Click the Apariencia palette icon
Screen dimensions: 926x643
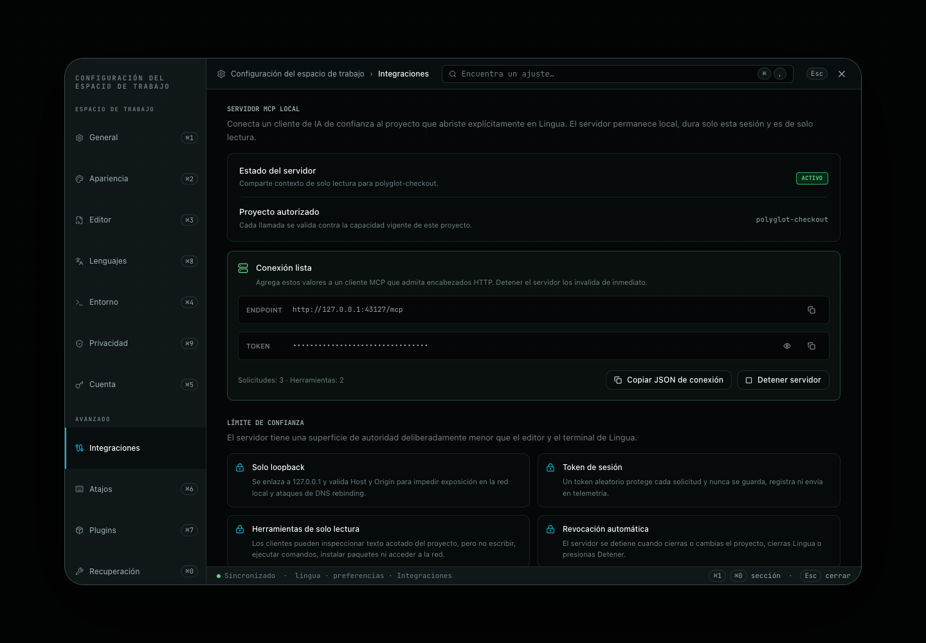click(x=79, y=179)
